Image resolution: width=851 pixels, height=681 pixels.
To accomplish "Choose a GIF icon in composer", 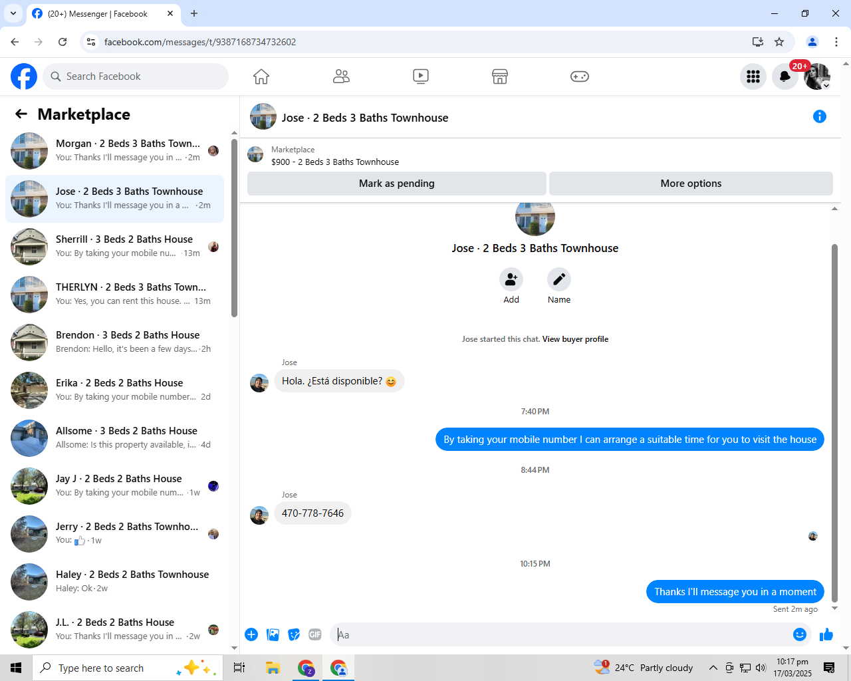I will tap(315, 634).
